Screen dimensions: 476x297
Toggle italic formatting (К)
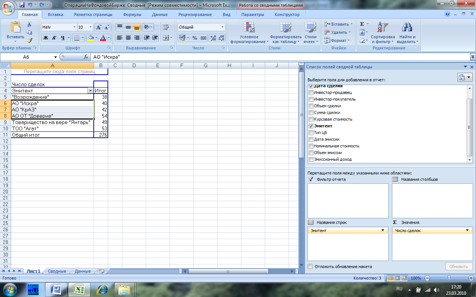click(54, 38)
